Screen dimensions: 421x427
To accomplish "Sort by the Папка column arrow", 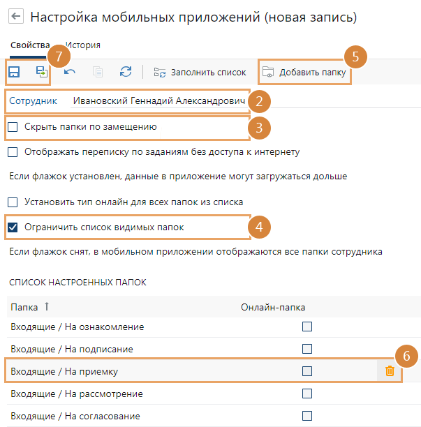I will 47,306.
